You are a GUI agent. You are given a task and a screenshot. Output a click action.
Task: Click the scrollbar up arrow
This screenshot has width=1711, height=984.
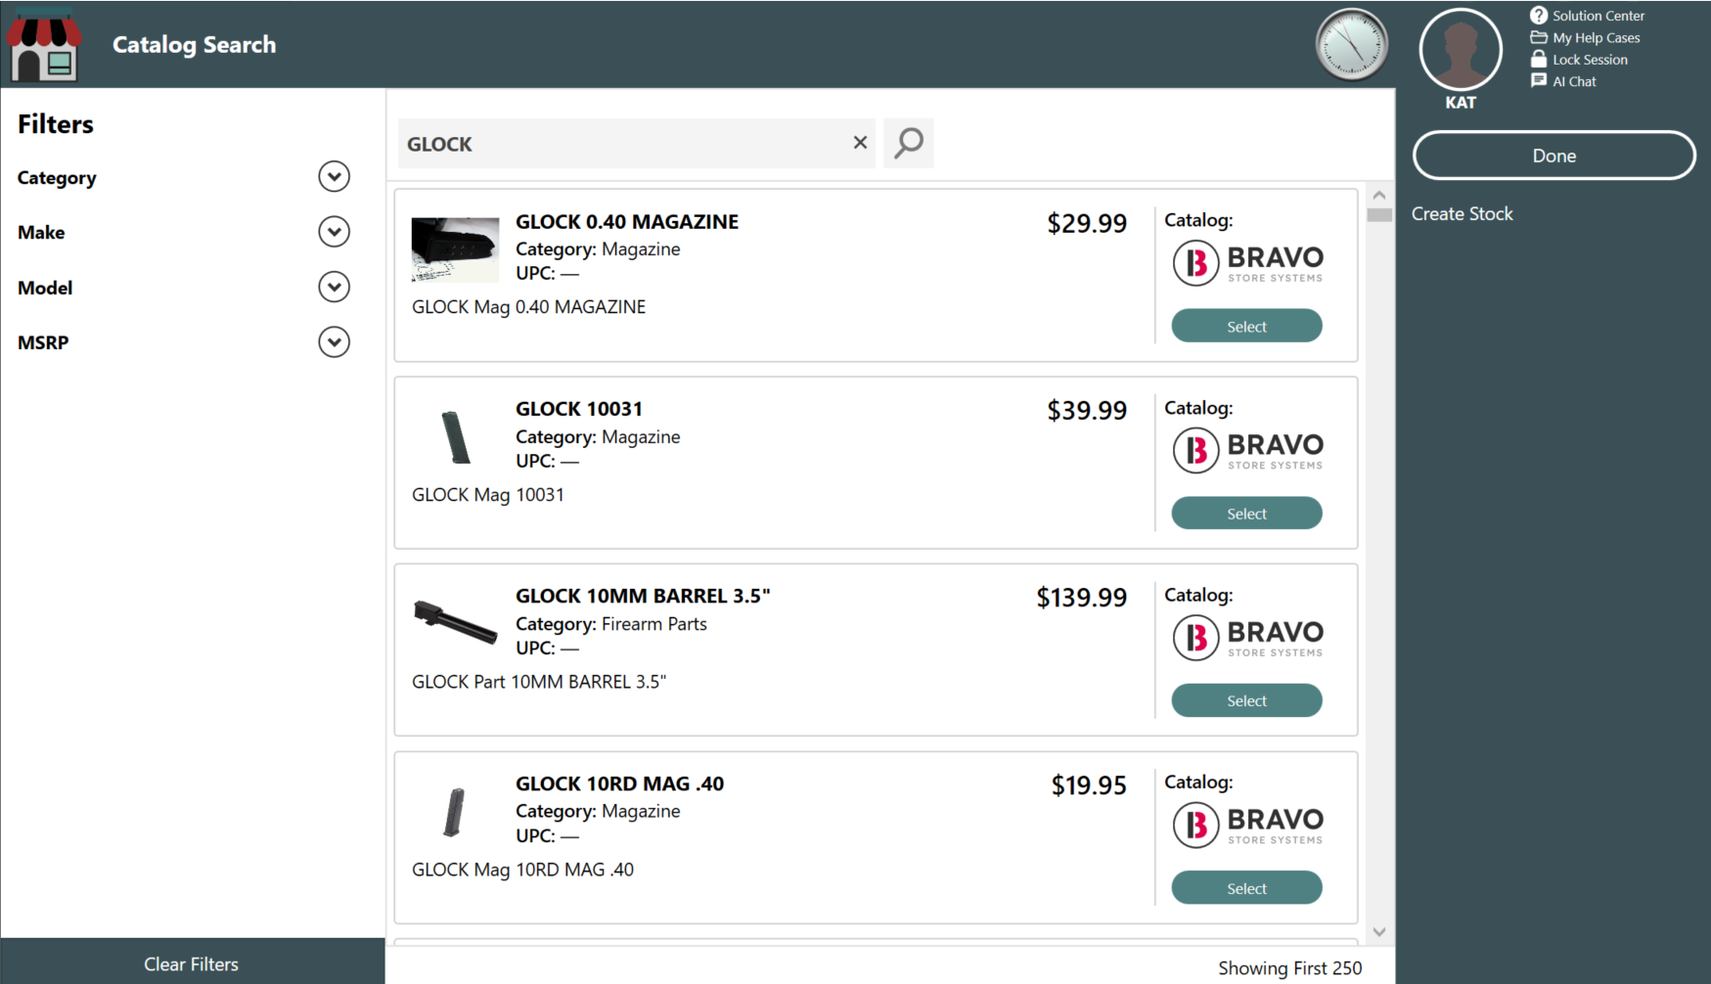click(1379, 196)
